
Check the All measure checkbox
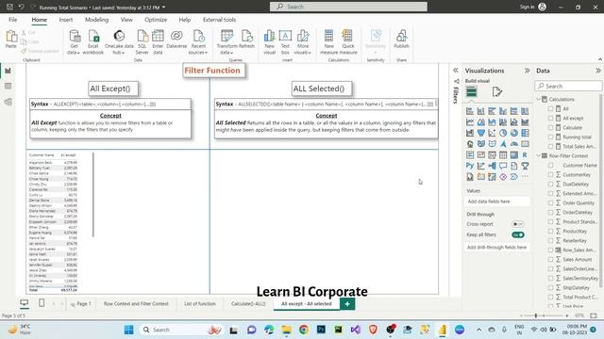(x=551, y=109)
